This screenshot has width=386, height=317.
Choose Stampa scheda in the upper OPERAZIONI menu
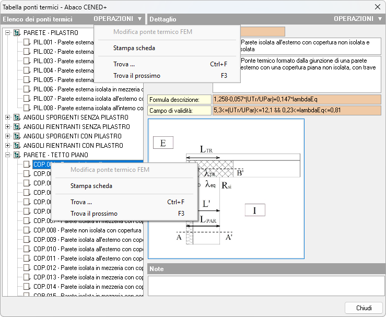(x=134, y=48)
